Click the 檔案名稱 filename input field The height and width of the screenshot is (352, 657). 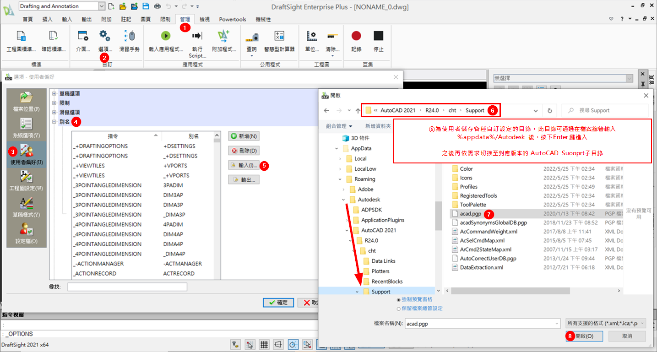click(482, 323)
